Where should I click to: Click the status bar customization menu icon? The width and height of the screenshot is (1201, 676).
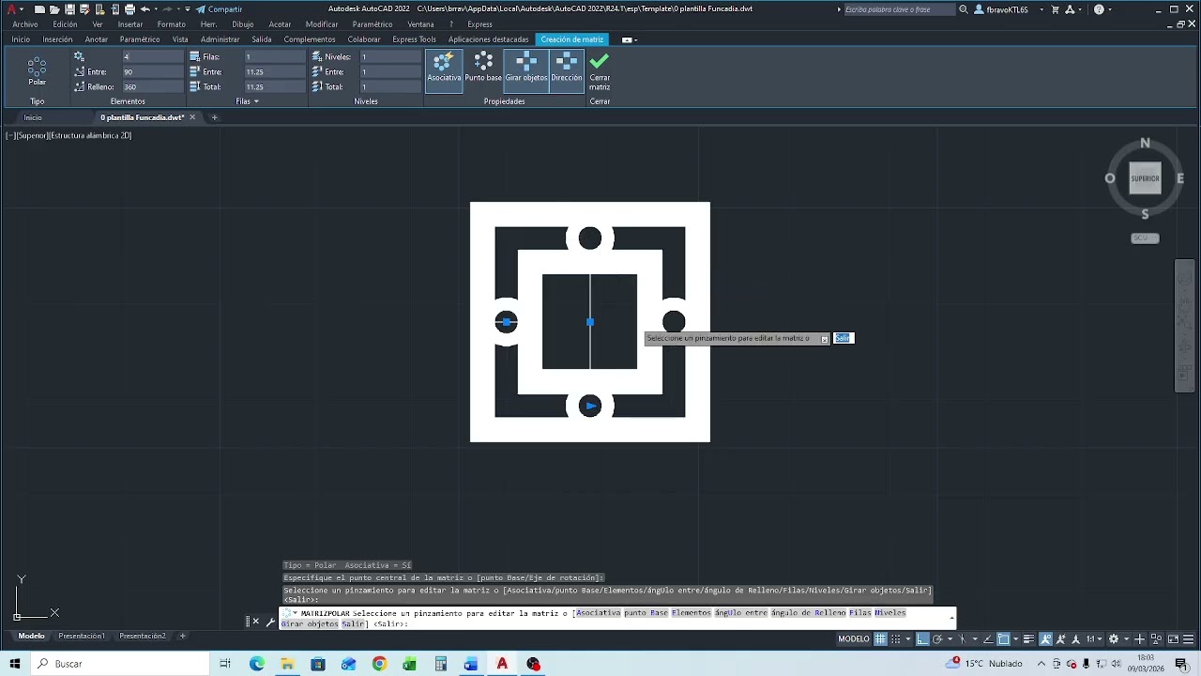click(1190, 639)
